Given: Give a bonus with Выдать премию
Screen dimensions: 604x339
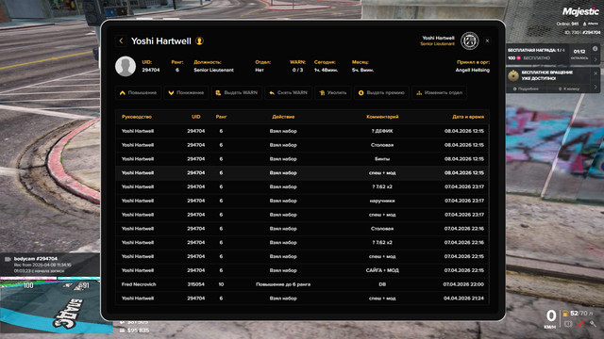Looking at the screenshot, I should click(381, 92).
